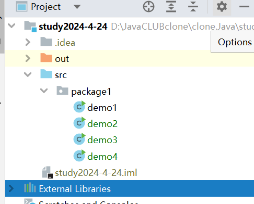
Task: Click the Select Opened File crosshair icon
Action: 148,7
